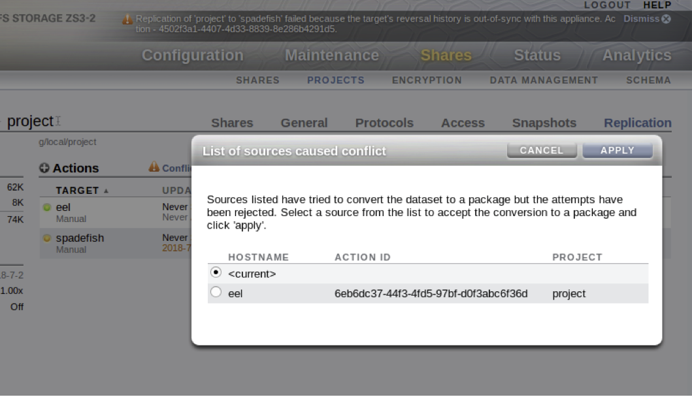Switch to project Replication tab
692x397 pixels.
pyautogui.click(x=638, y=123)
